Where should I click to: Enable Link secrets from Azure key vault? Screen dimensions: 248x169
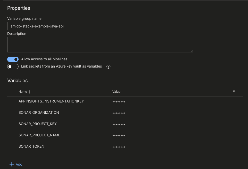pyautogui.click(x=13, y=67)
